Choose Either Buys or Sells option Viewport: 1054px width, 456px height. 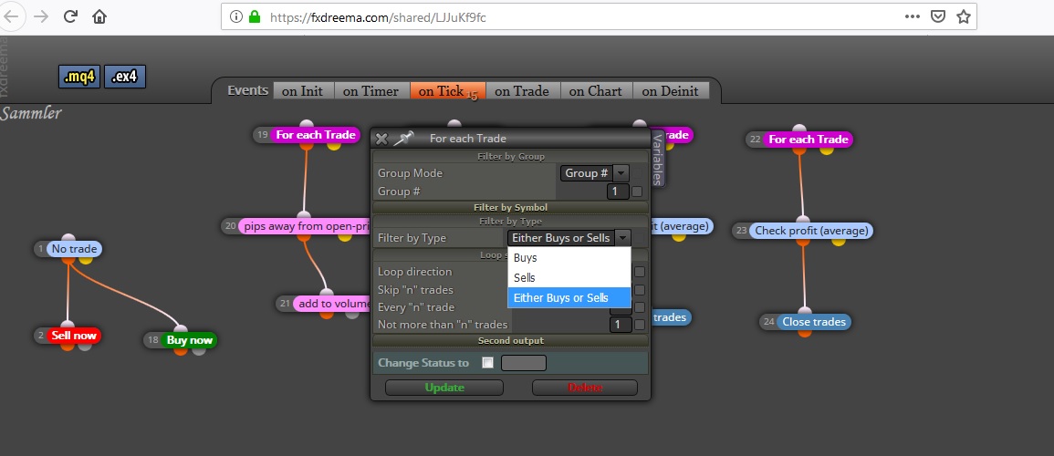point(569,297)
